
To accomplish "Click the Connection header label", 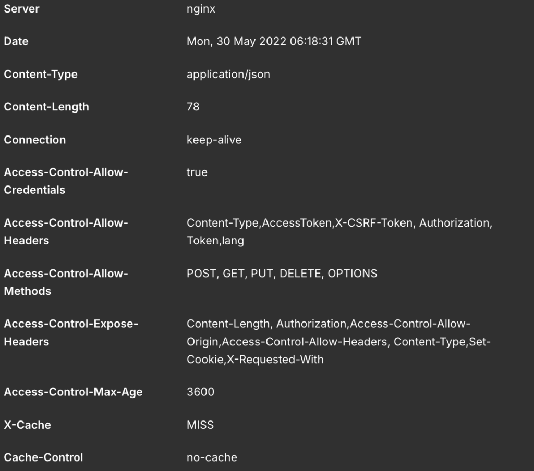I will point(35,140).
